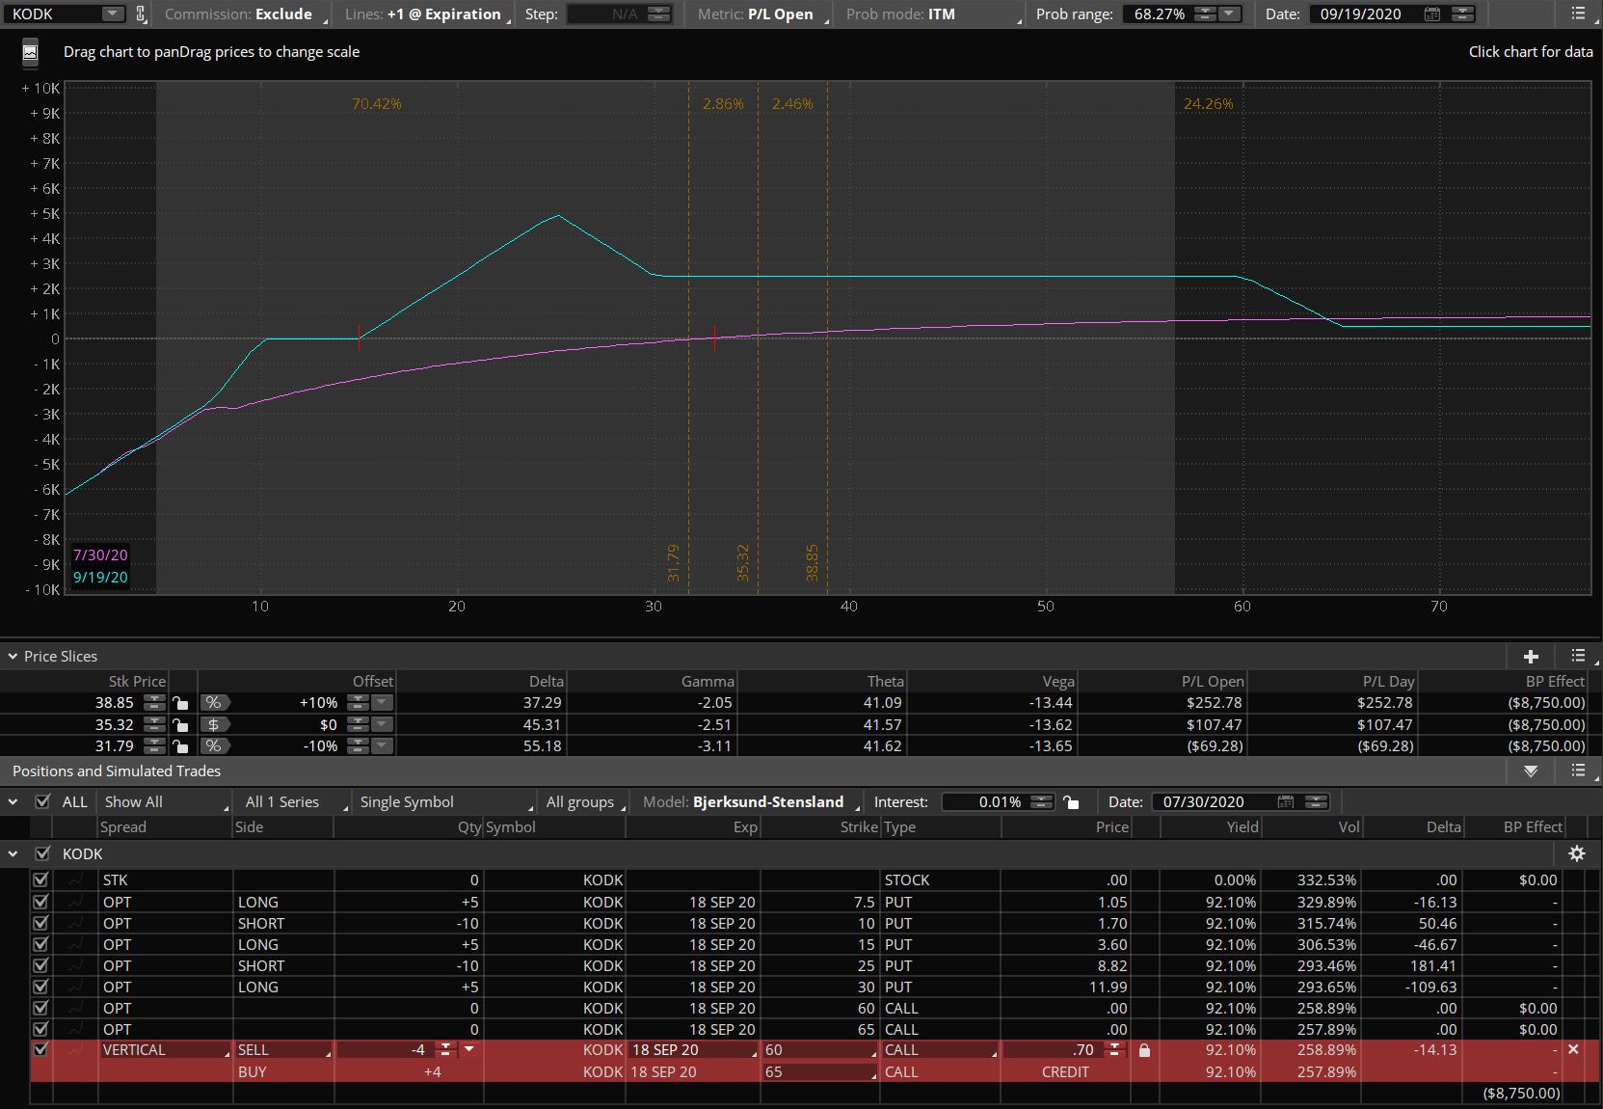
Task: Toggle checkbox for the 7.5 PUT row
Action: tap(40, 902)
